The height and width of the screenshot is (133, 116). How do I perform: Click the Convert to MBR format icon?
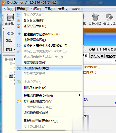coord(19,51)
